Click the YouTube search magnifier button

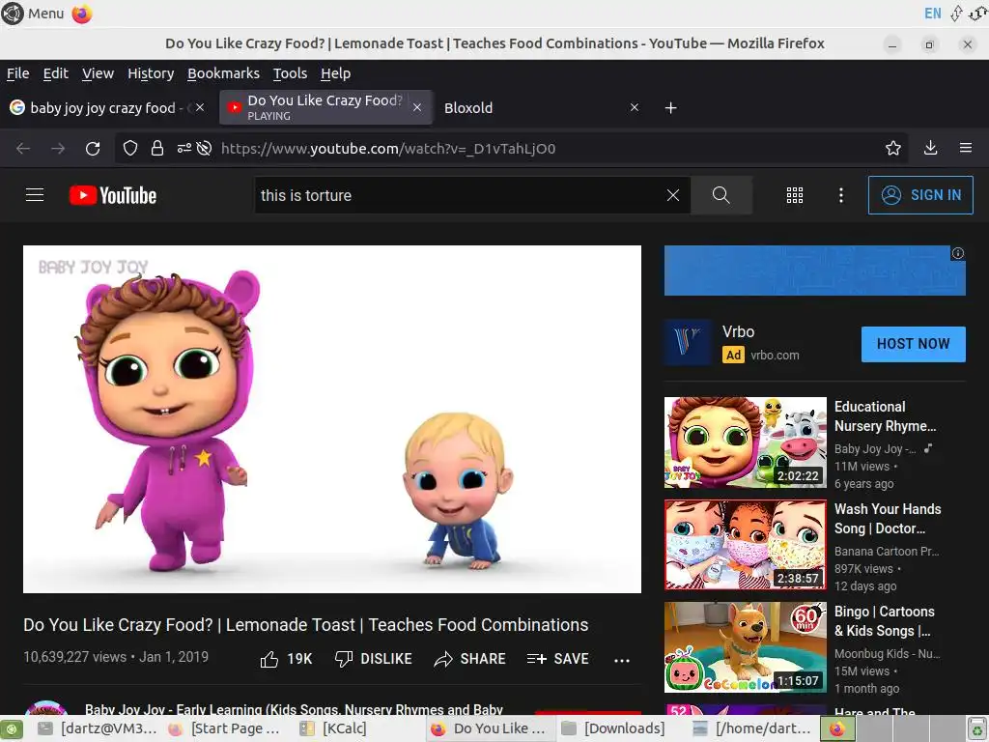(x=721, y=195)
